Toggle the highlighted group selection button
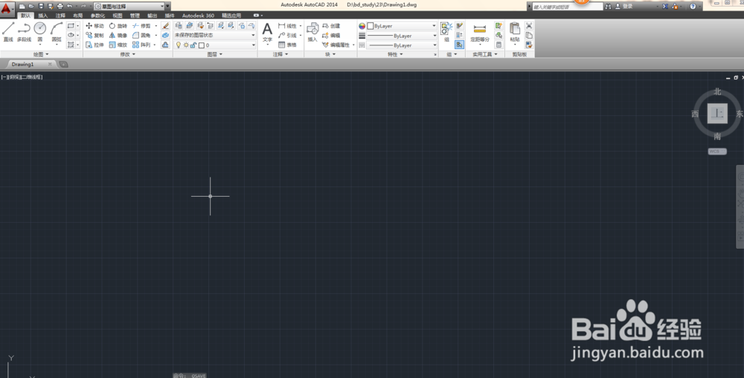 click(x=459, y=45)
